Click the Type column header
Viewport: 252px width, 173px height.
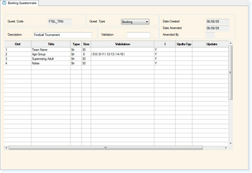click(x=76, y=44)
